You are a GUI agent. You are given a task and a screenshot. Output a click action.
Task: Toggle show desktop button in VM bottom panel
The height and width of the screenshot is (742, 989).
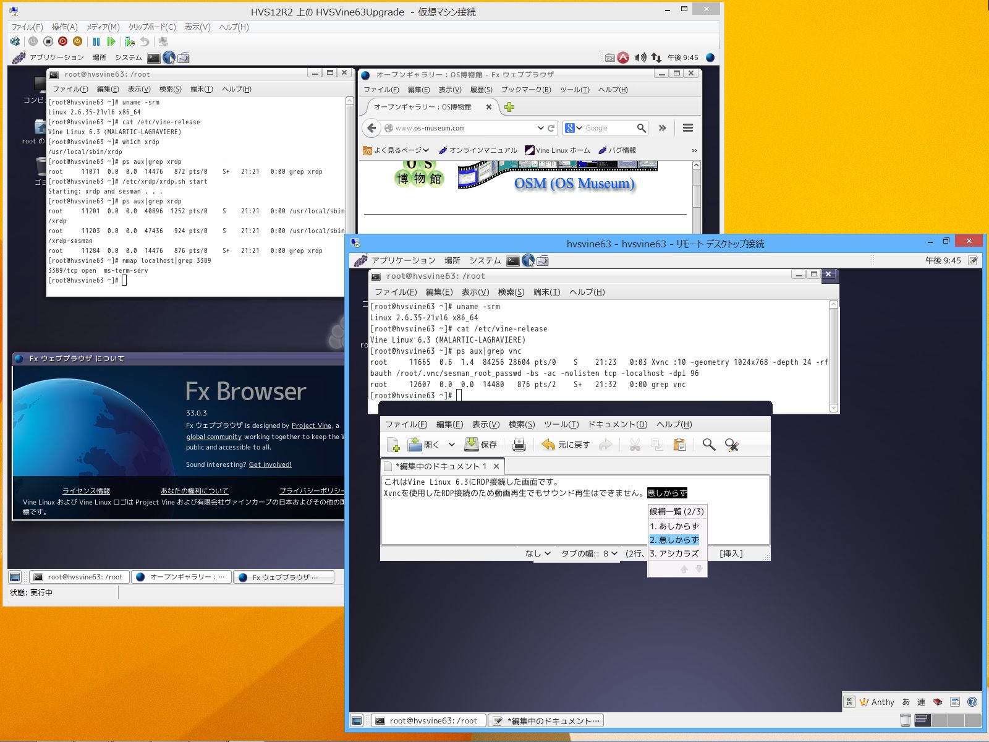click(15, 577)
